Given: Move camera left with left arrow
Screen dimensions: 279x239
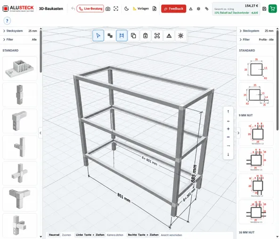Looking at the screenshot, I should [229, 121].
